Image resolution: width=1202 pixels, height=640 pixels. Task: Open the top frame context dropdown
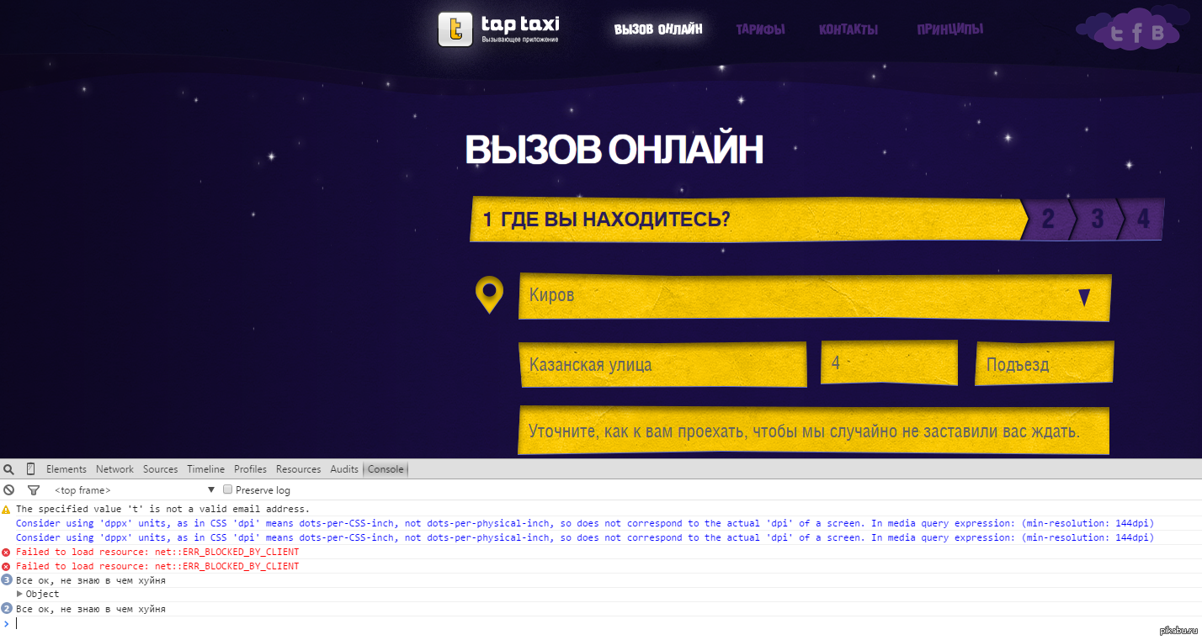click(135, 490)
